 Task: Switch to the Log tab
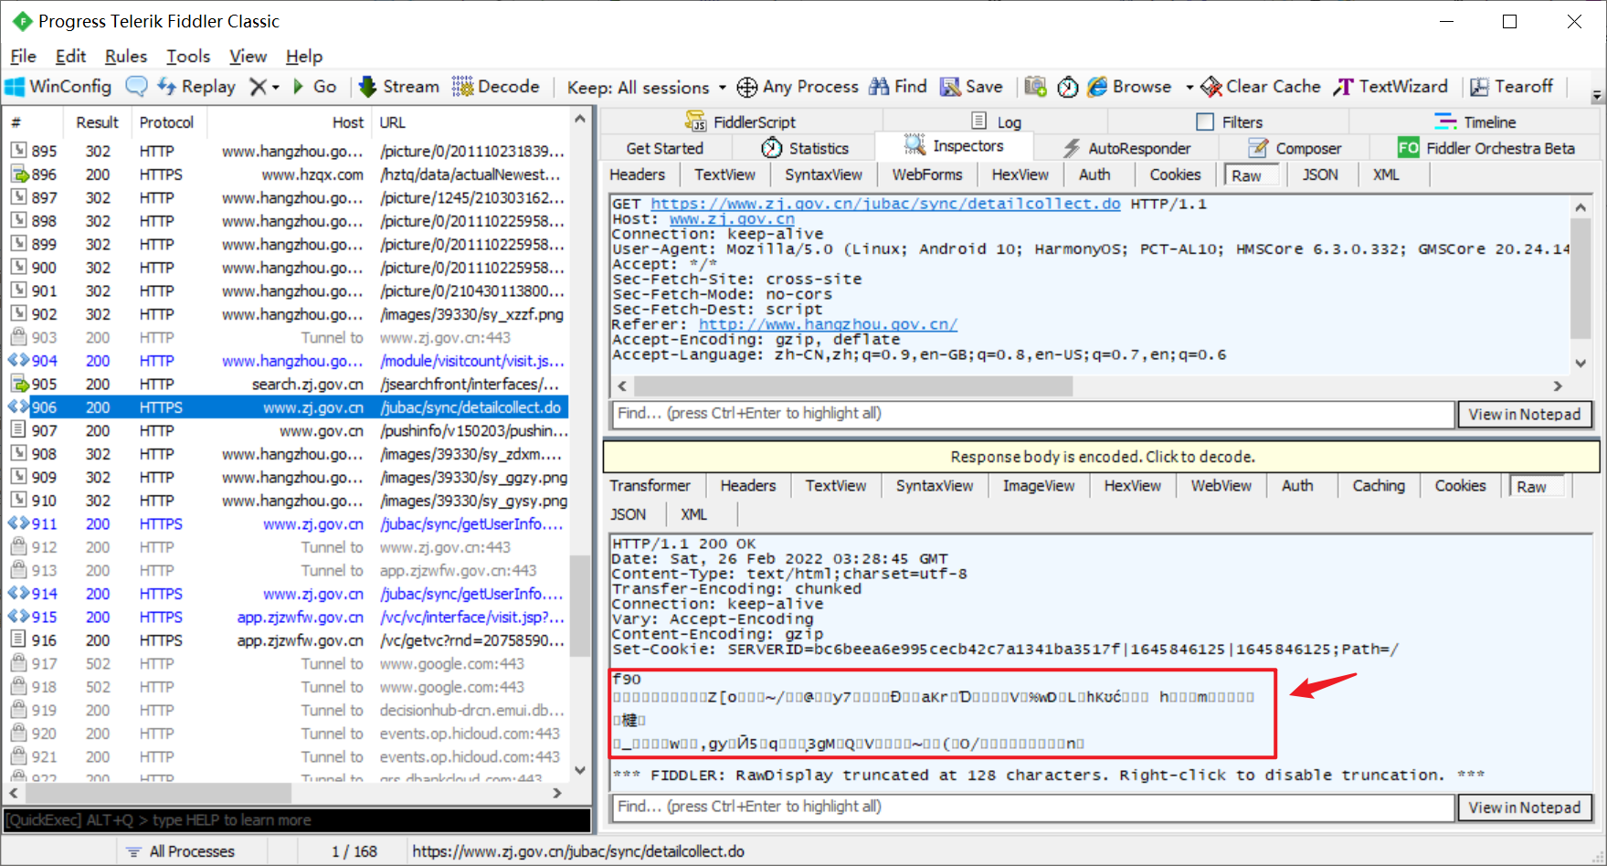point(997,121)
